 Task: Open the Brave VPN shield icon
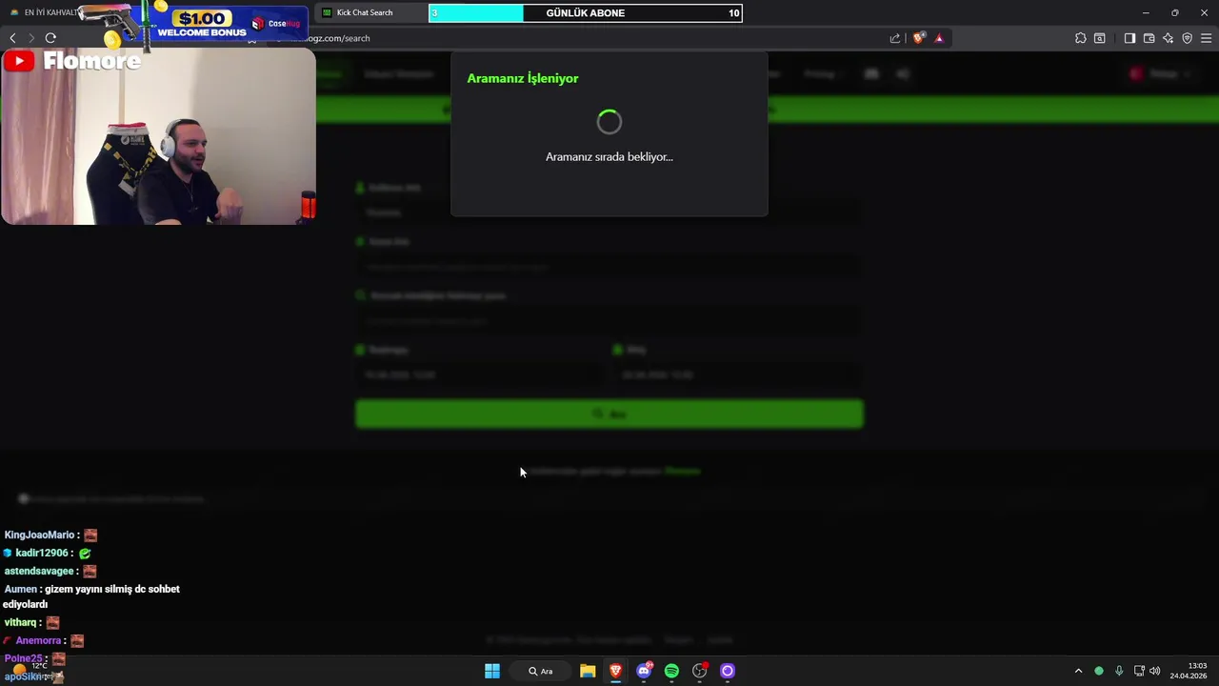click(x=1187, y=38)
